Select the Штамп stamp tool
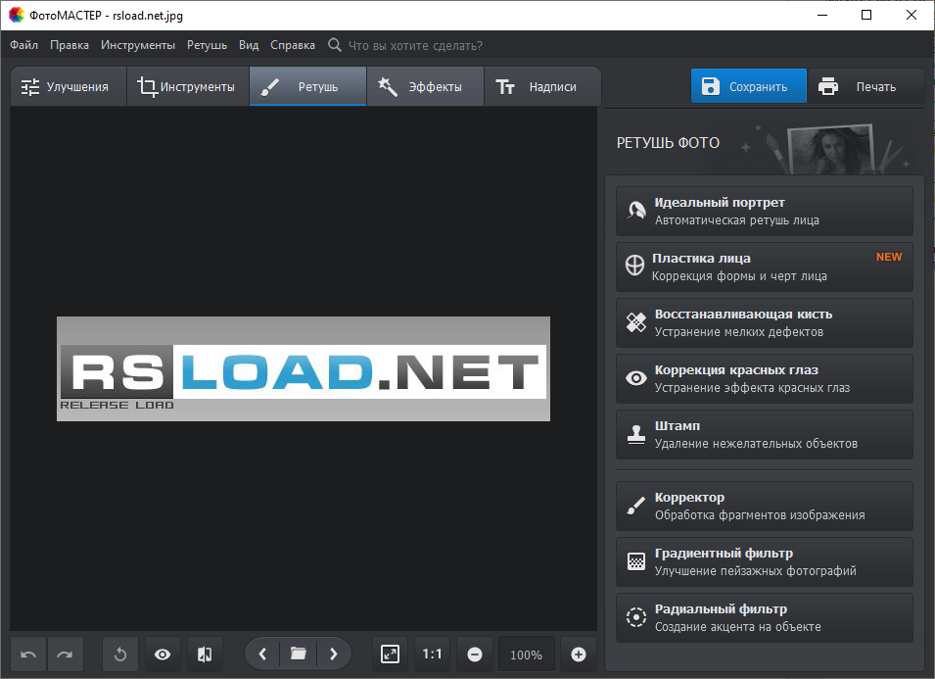Image resolution: width=935 pixels, height=679 pixels. 764,434
